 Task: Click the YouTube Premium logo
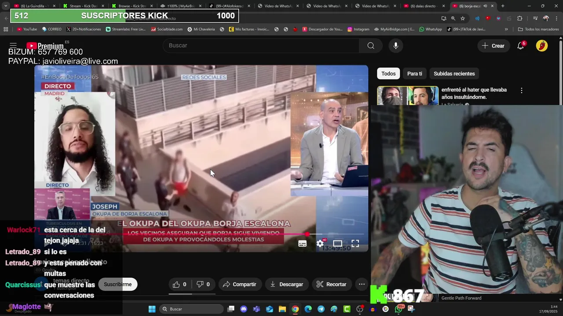point(45,46)
